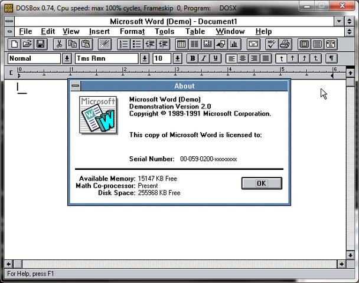The width and height of the screenshot is (359, 283).
Task: Click the Text Columns icon
Action: (x=195, y=44)
